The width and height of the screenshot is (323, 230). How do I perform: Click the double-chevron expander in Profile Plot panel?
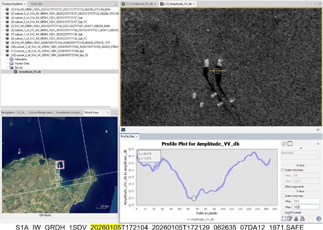(318, 144)
